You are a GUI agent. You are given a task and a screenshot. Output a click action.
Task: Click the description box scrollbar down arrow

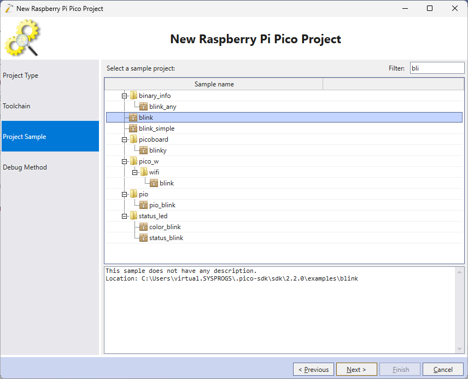[459, 349]
